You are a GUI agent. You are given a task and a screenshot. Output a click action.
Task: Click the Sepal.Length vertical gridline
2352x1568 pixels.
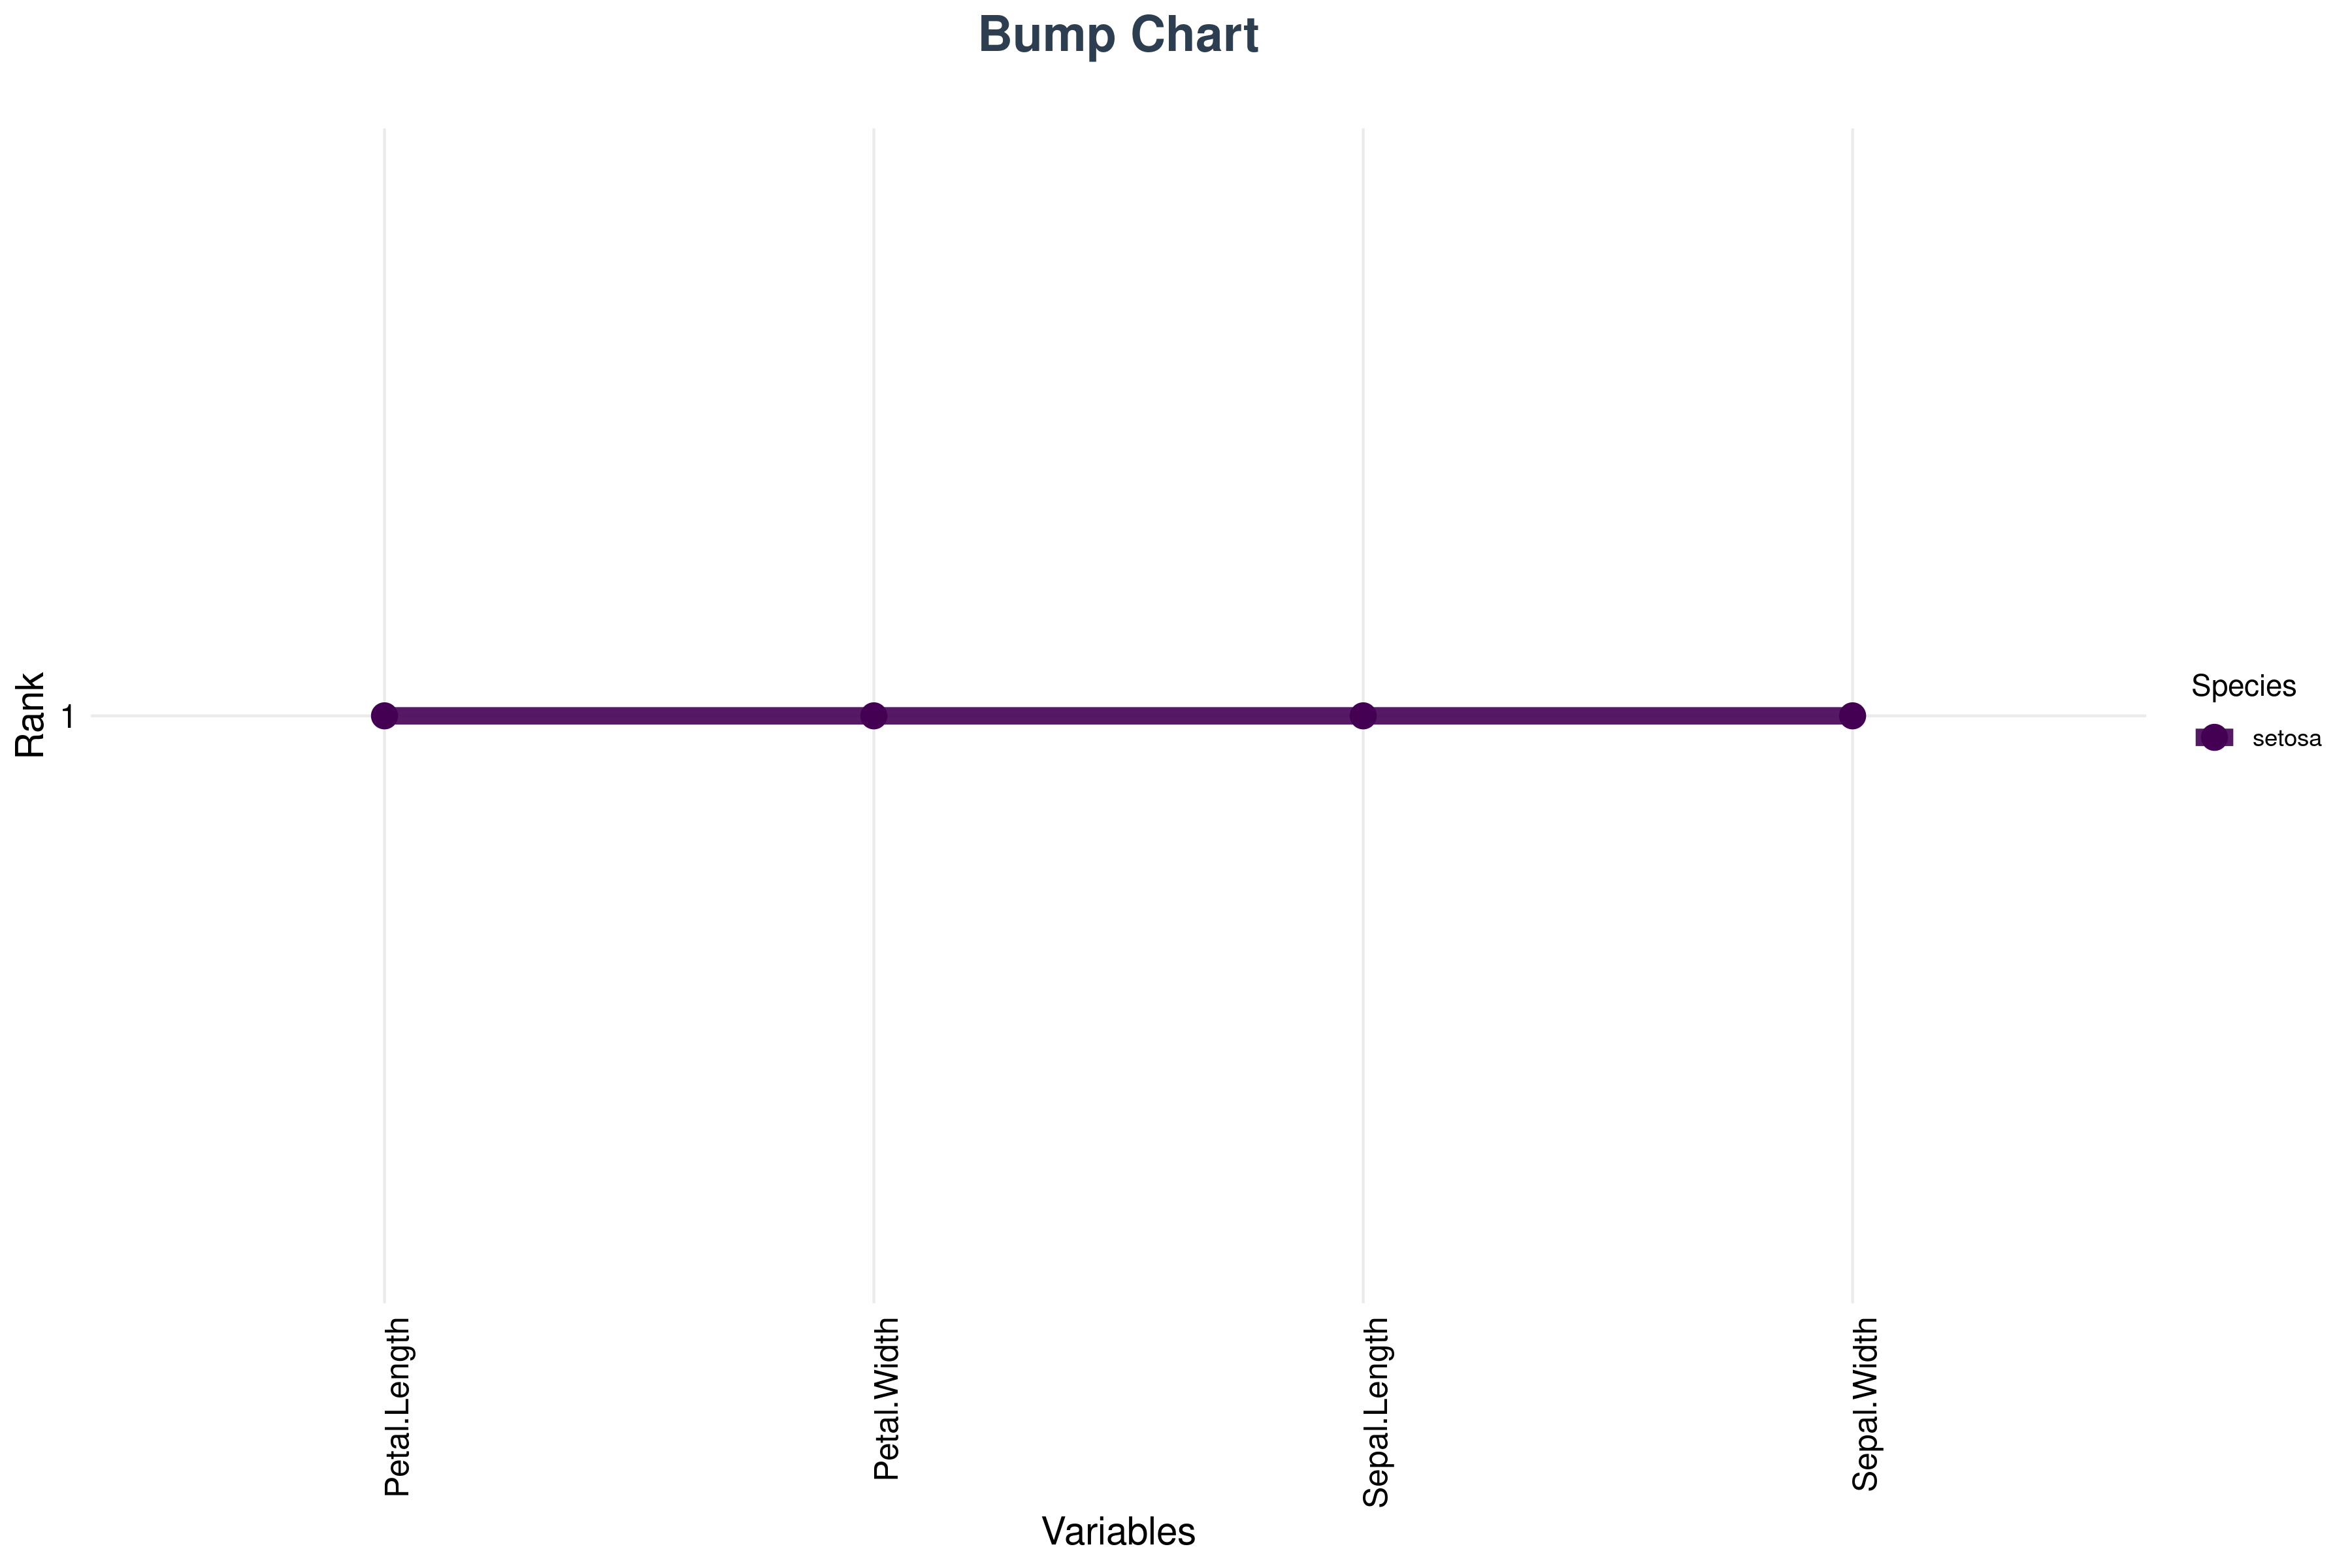1363,1000
